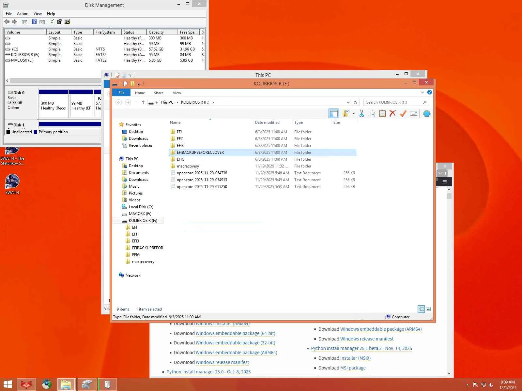Open SWAT 4 desktop shortcut
This screenshot has width=522, height=391.
point(12,184)
